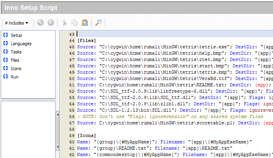Image resolution: width=273 pixels, height=158 pixels.
Task: Click Filename "{app}\README.txt" on line 61
Action: tap(194, 148)
